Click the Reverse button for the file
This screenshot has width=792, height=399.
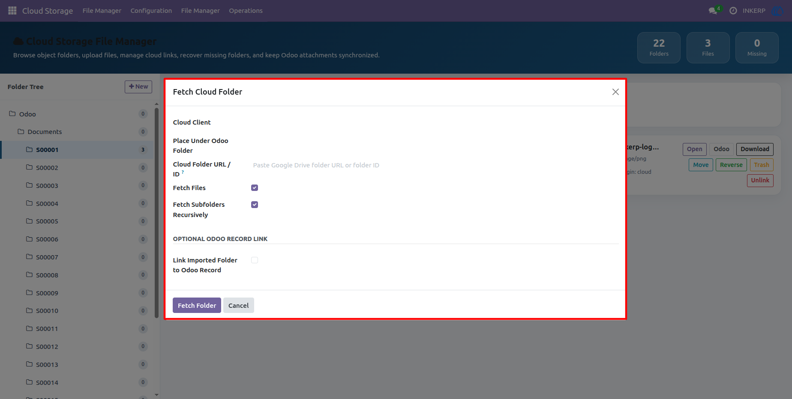click(x=731, y=165)
